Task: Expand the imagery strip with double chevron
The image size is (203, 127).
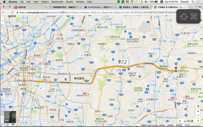Action: [198, 121]
